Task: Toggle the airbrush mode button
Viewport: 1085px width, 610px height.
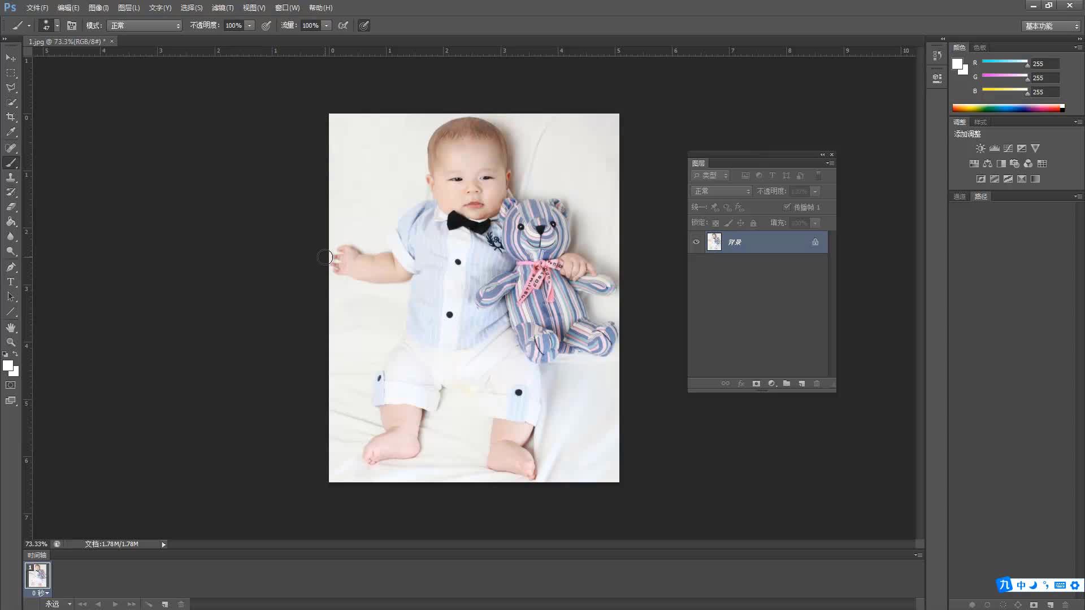Action: (x=343, y=25)
